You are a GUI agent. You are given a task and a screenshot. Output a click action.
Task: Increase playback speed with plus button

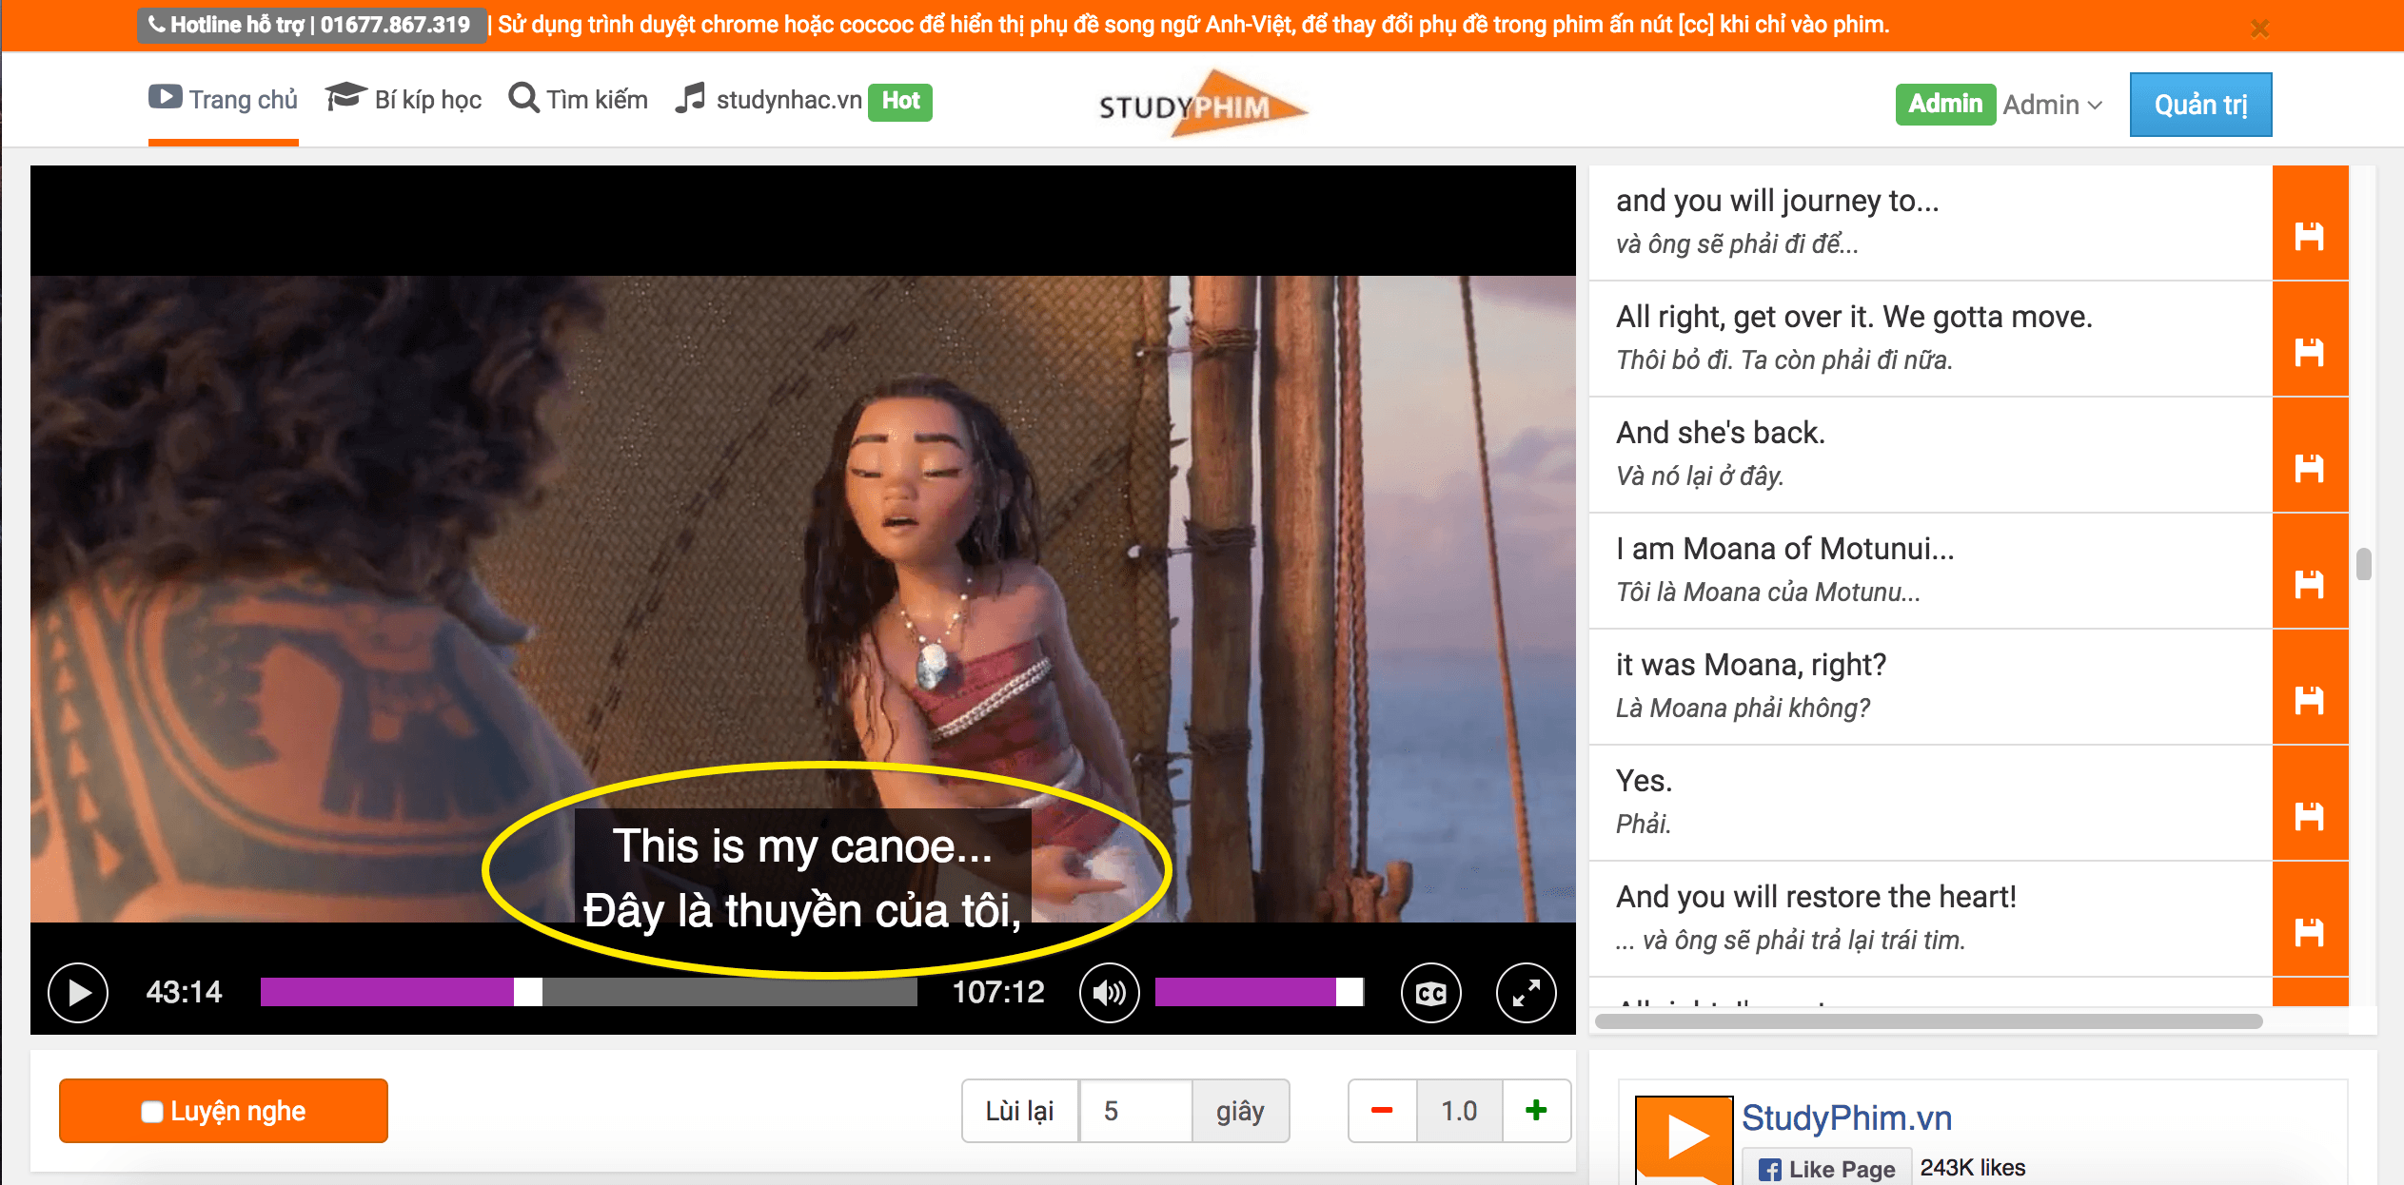(1536, 1111)
